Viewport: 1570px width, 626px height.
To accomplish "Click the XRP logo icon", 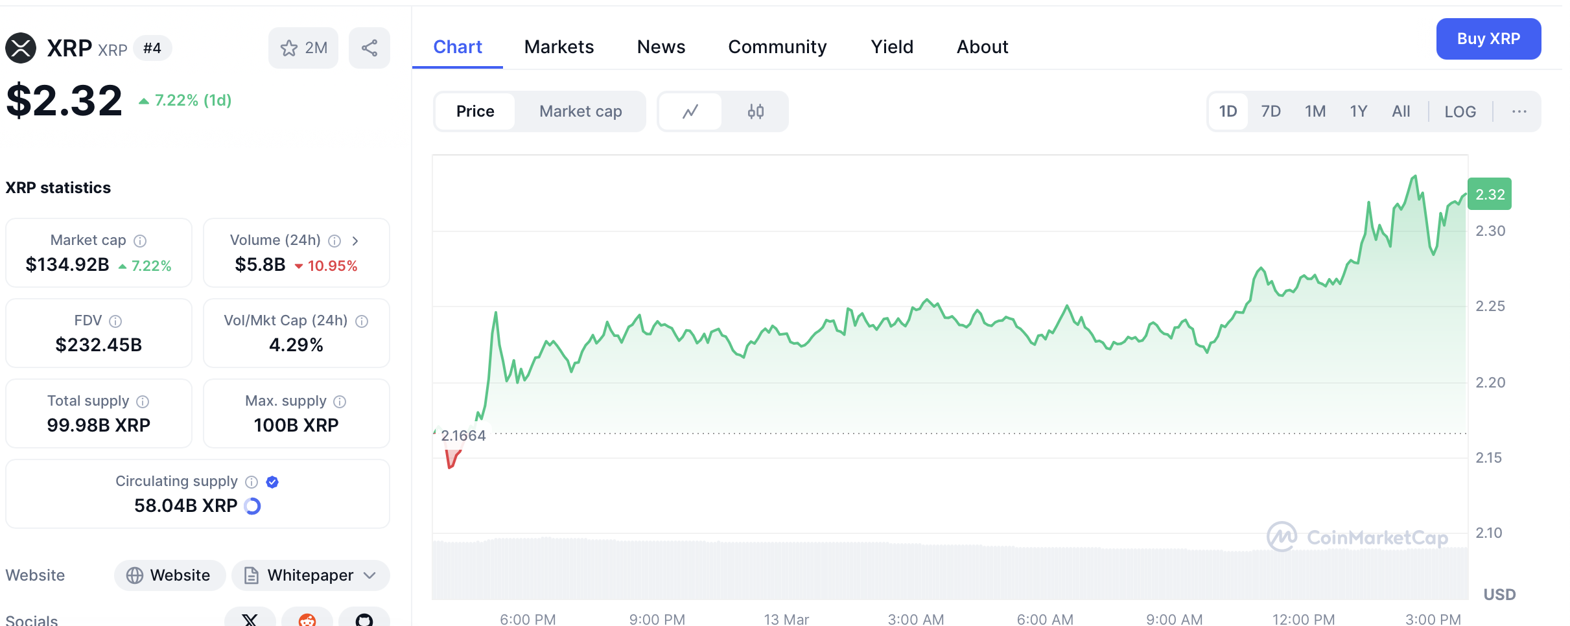I will point(21,48).
